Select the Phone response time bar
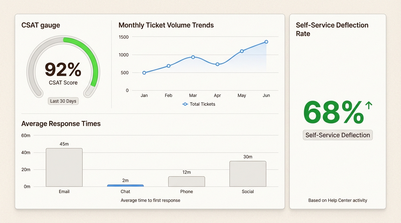401x223 pixels. (187, 181)
